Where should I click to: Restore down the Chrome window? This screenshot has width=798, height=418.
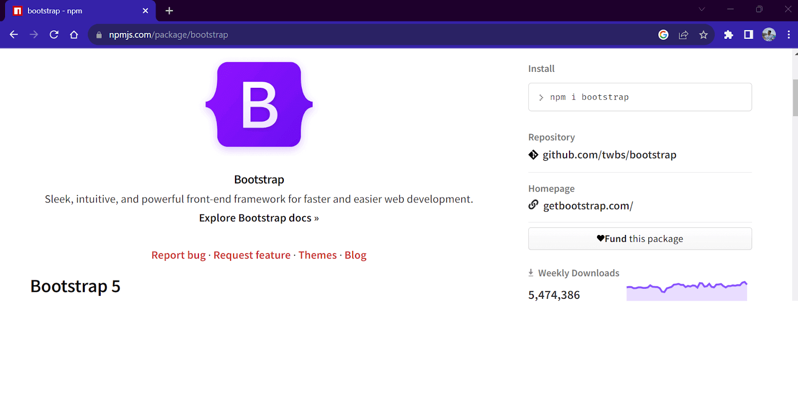tap(759, 9)
